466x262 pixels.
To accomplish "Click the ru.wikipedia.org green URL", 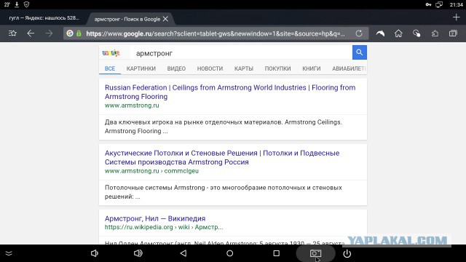I will [x=164, y=227].
